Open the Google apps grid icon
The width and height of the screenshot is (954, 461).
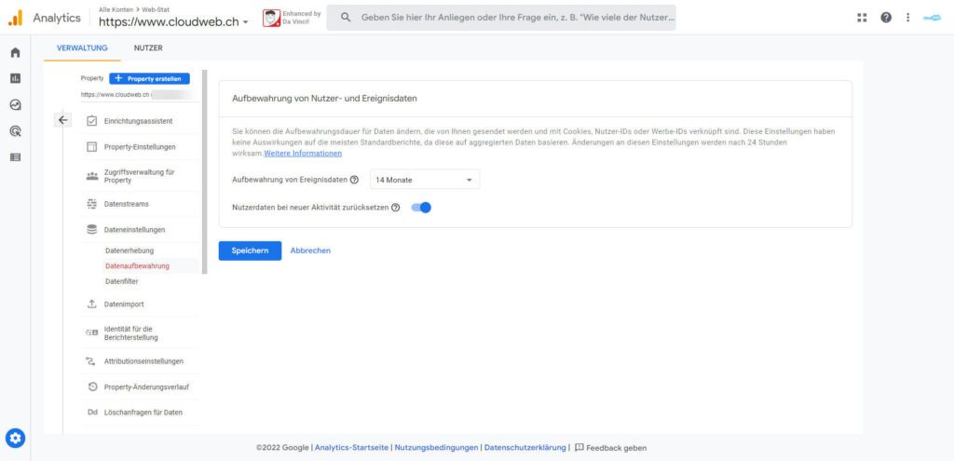point(862,18)
